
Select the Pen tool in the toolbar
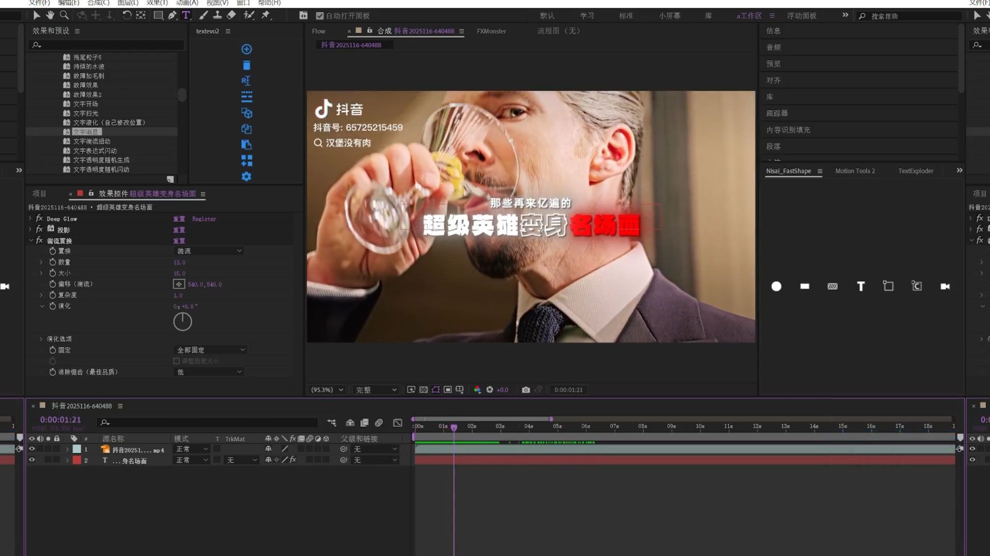[172, 15]
